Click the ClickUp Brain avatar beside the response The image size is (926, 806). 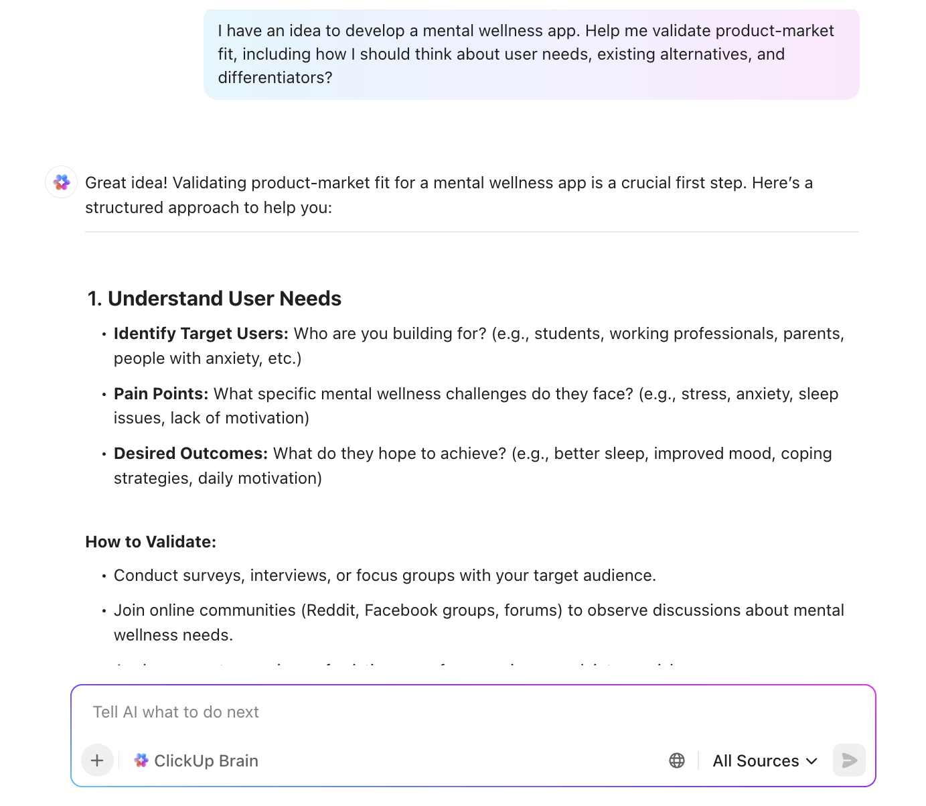(62, 182)
